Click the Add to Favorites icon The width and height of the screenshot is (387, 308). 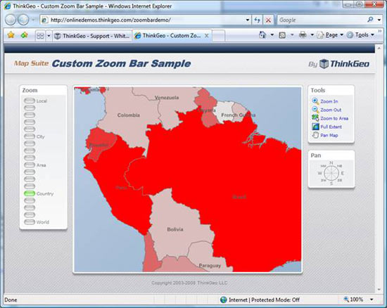click(x=24, y=35)
